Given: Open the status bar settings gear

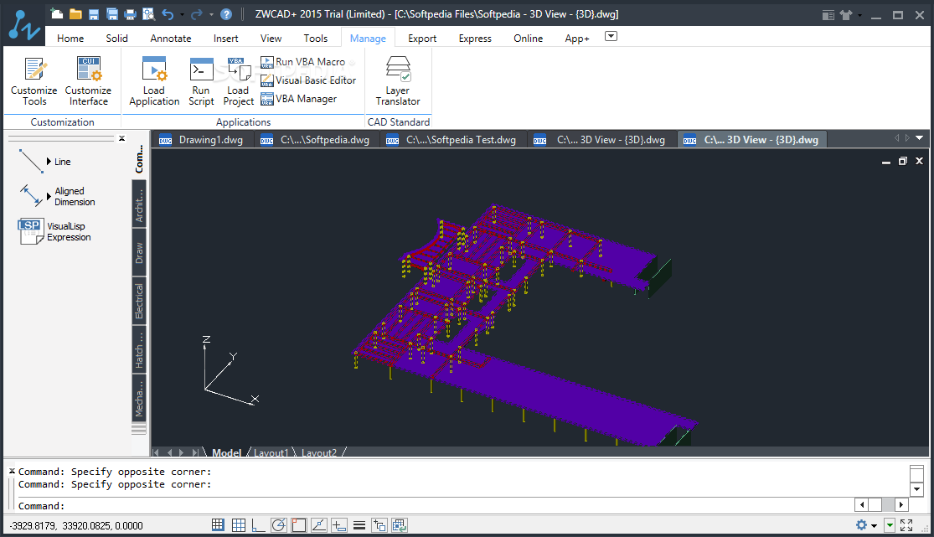Looking at the screenshot, I should [x=861, y=525].
